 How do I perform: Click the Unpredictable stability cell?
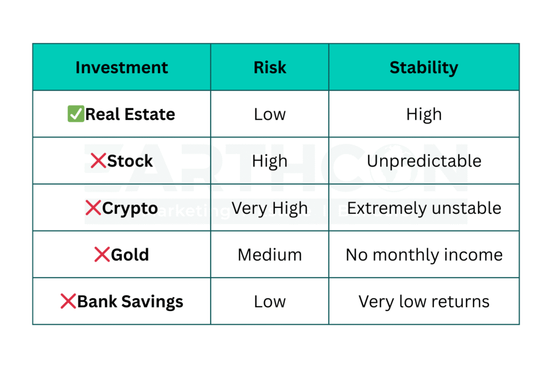tap(424, 161)
